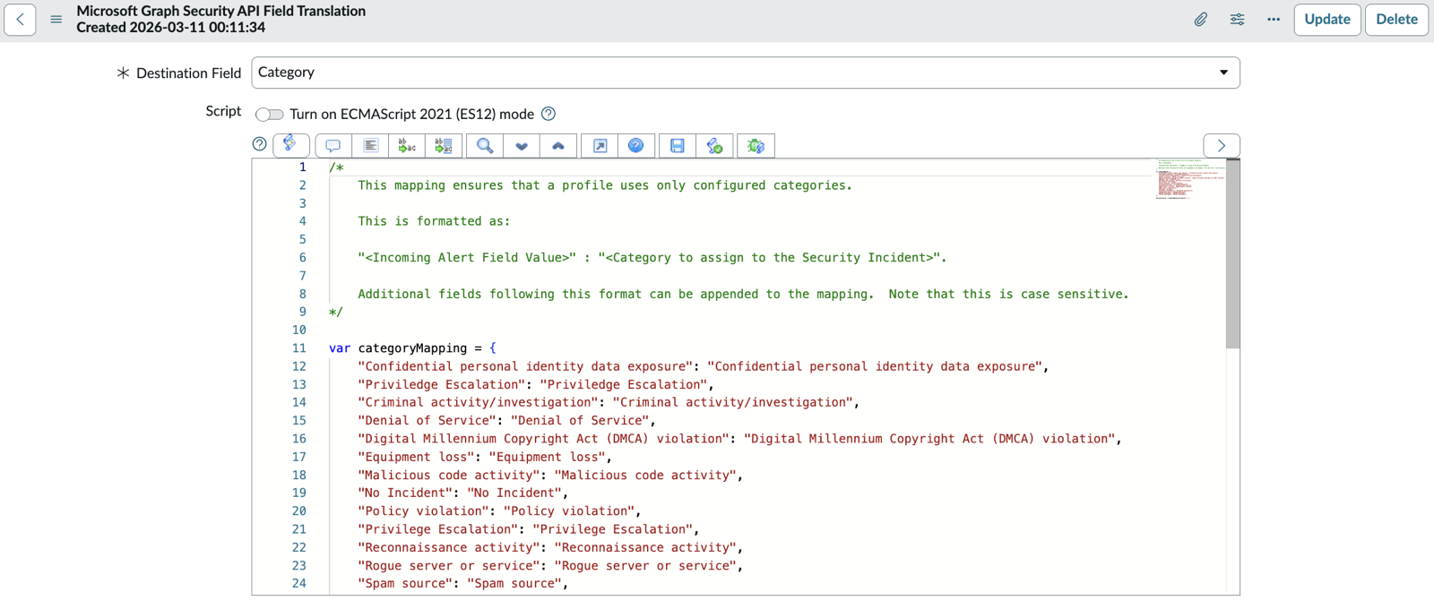Open the Destination Field dropdown

[x=746, y=73]
